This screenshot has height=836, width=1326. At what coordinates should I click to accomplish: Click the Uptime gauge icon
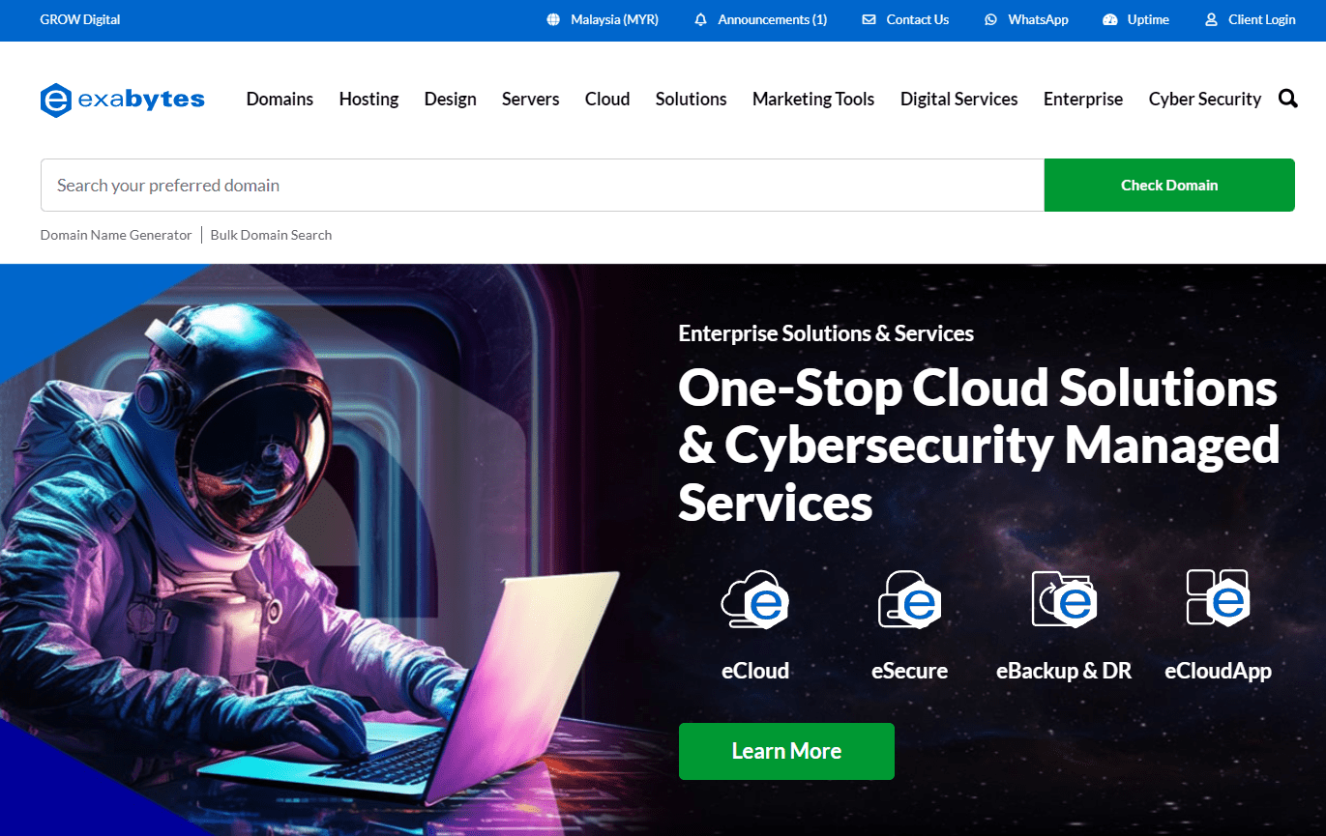(1110, 19)
